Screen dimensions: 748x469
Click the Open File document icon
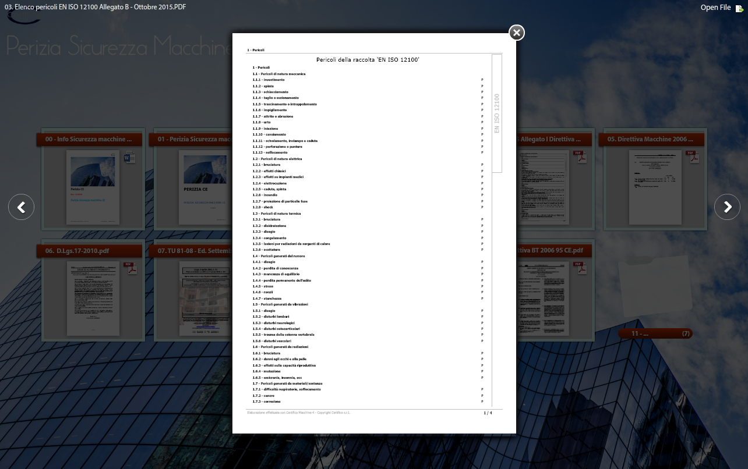click(739, 8)
